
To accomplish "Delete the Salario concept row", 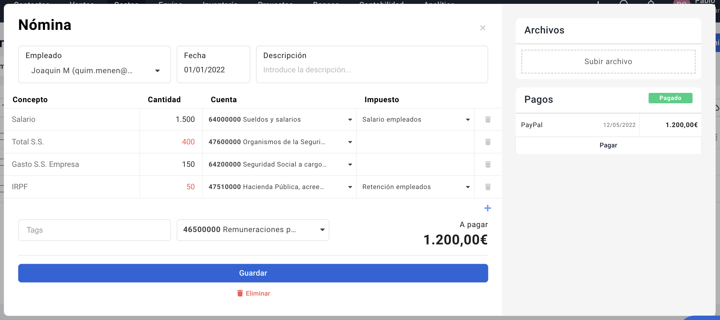I will point(488,119).
